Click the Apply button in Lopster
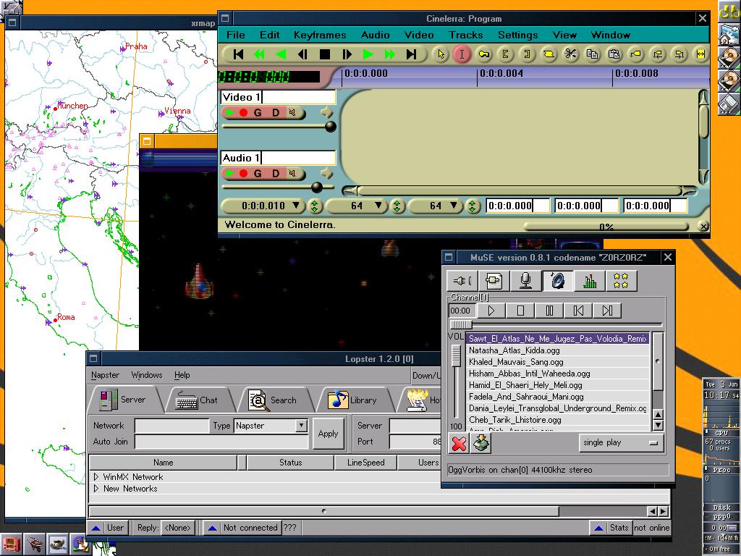Image resolution: width=741 pixels, height=556 pixels. (x=328, y=434)
